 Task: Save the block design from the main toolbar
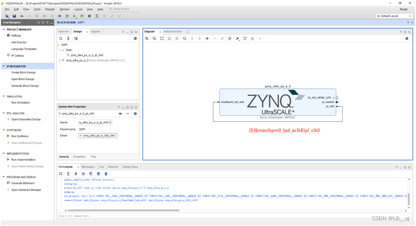tap(14, 16)
